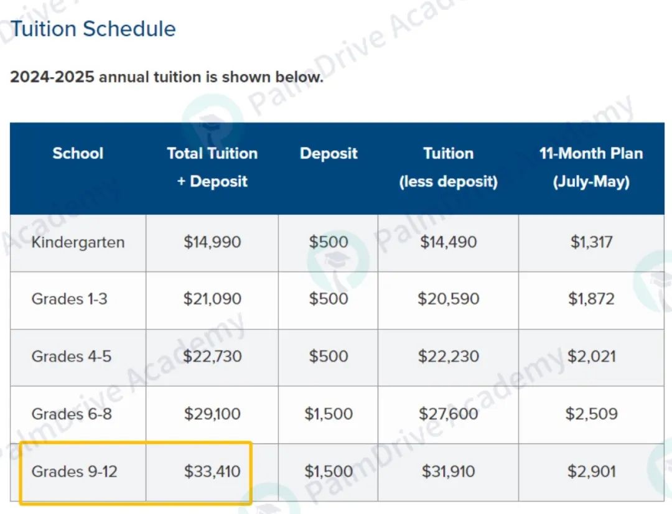
Task: Select the Tuition (less deposit) header
Action: pos(448,167)
